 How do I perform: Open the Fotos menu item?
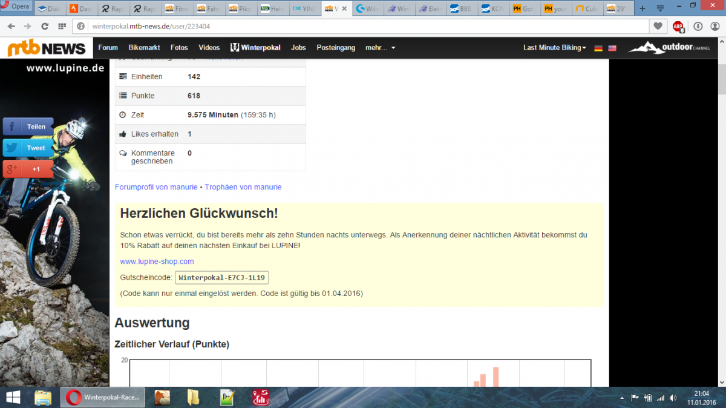(x=179, y=48)
